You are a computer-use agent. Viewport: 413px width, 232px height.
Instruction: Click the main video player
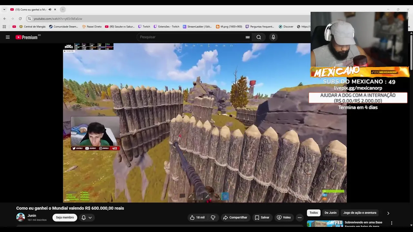205,123
